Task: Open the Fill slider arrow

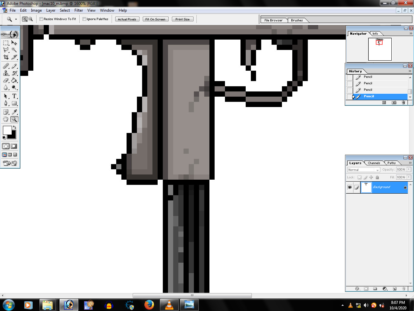Action: [x=409, y=177]
